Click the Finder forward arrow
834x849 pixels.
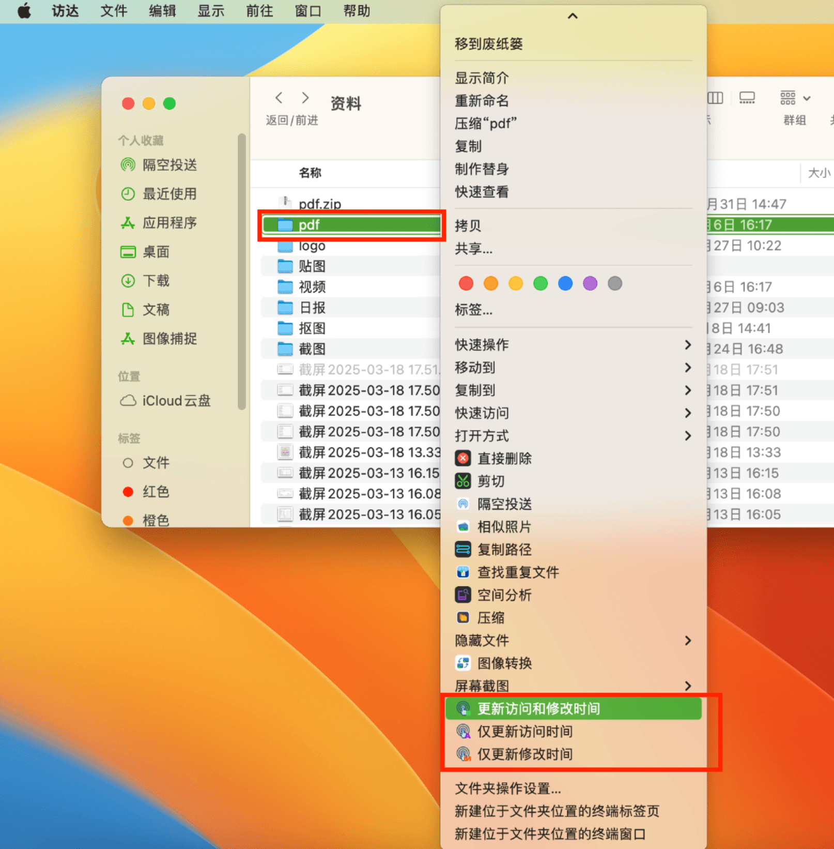[x=305, y=98]
